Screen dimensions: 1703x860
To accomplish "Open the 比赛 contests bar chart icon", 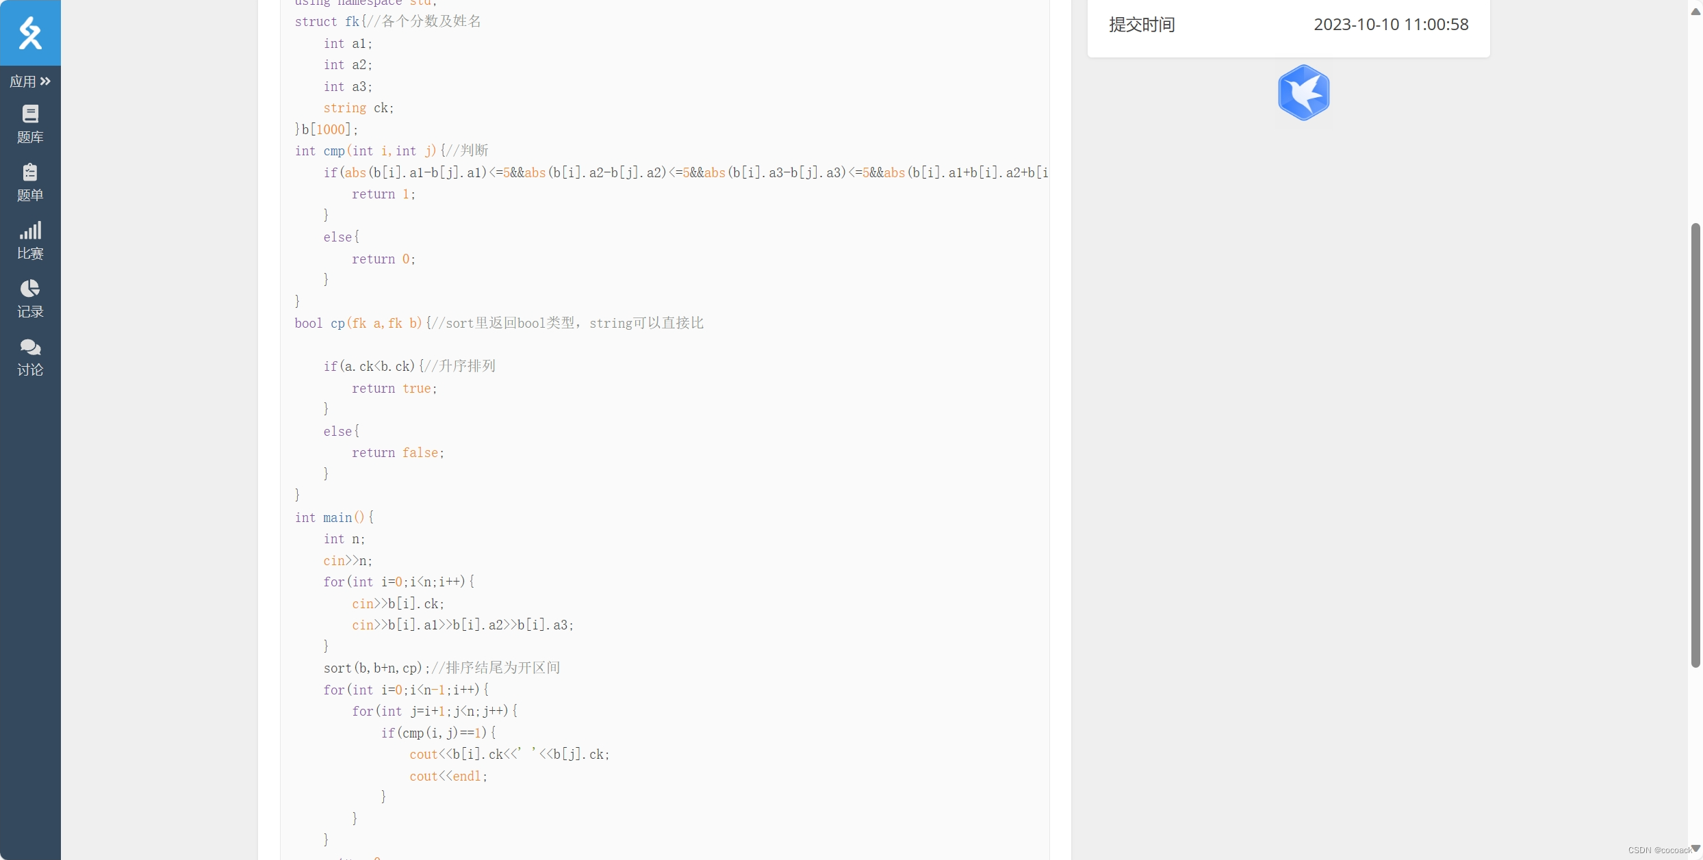I will coord(30,230).
